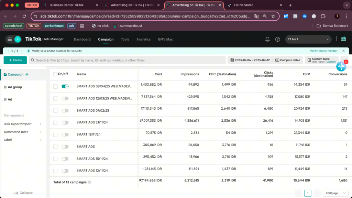Open the Dashboard tab
Viewport: 352px width, 198px height.
point(82,40)
